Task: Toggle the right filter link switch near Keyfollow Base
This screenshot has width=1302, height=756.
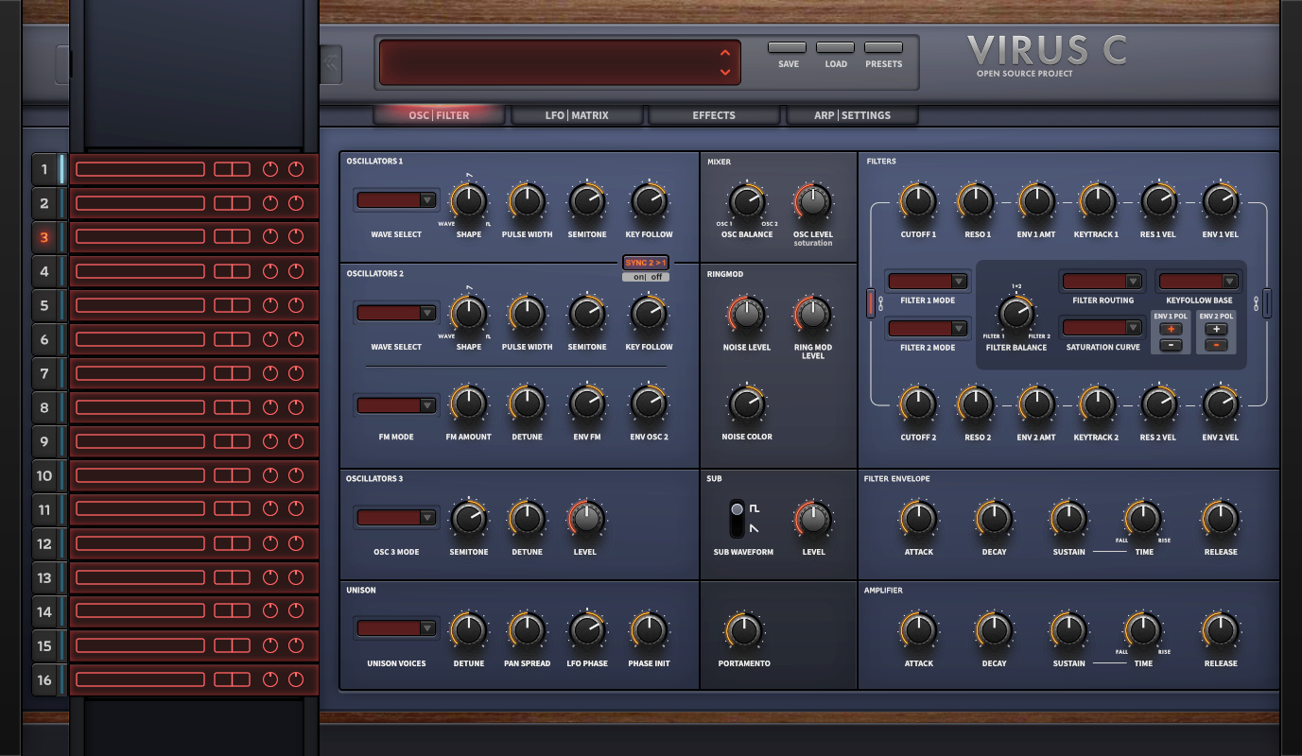Action: (x=1267, y=302)
